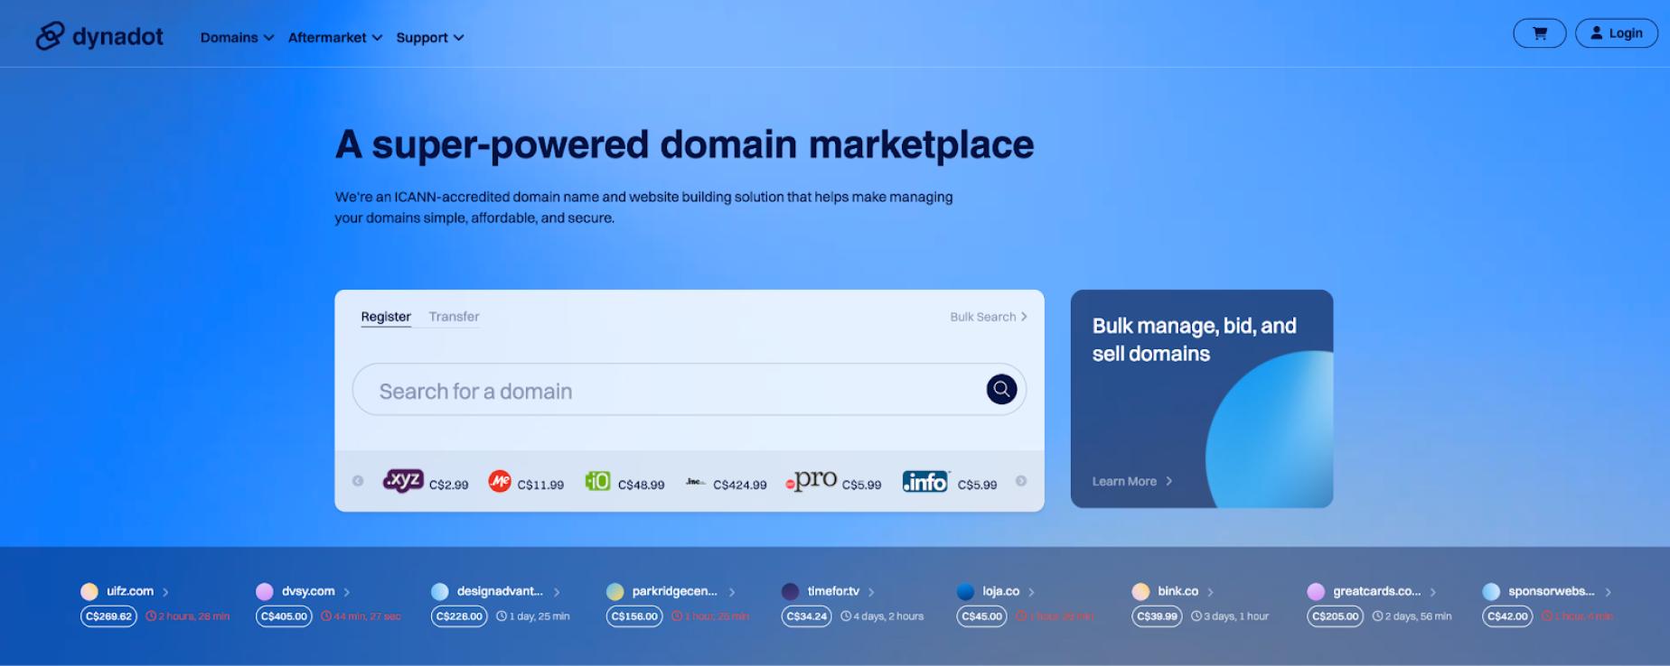
Task: Select the .io domain logo
Action: tap(597, 481)
